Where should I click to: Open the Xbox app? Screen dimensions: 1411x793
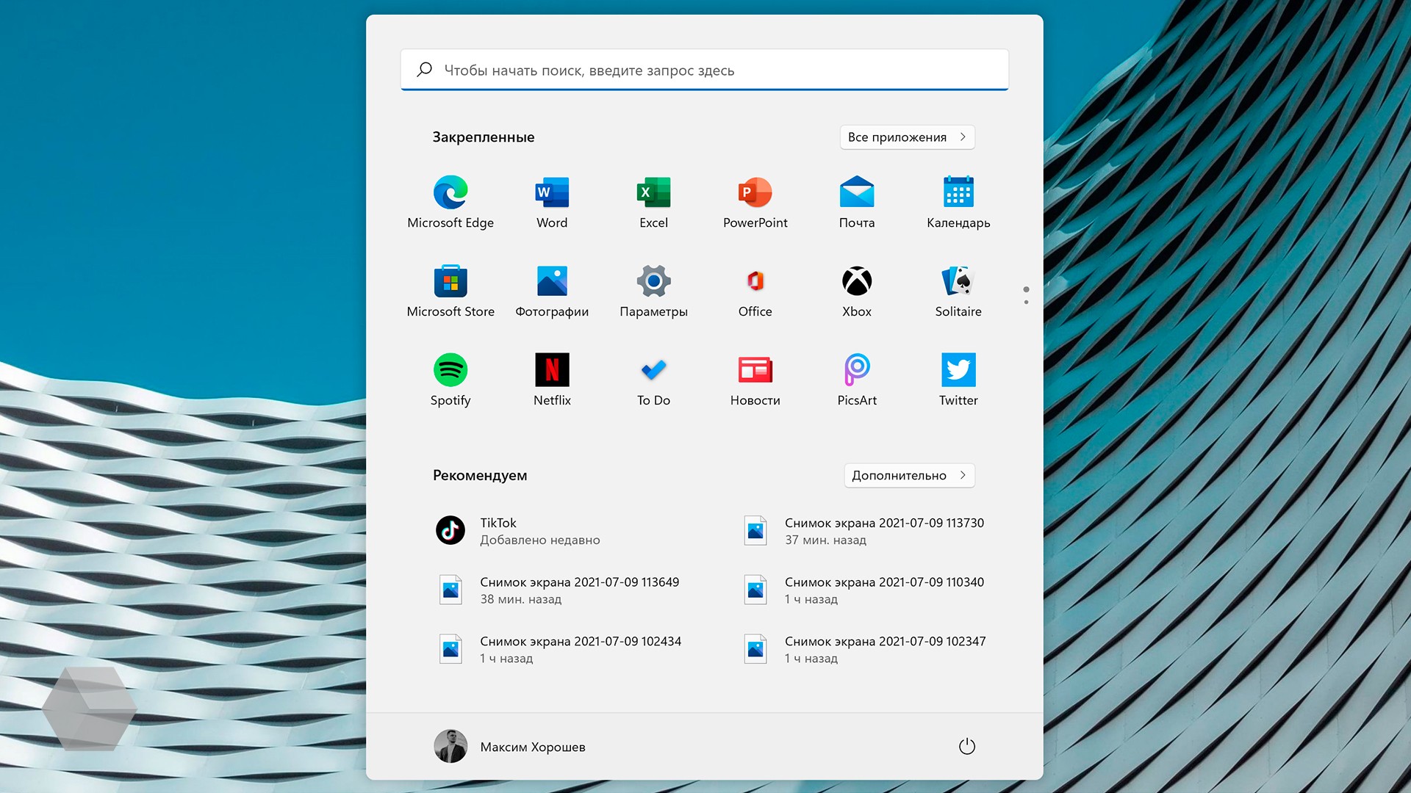pos(857,292)
